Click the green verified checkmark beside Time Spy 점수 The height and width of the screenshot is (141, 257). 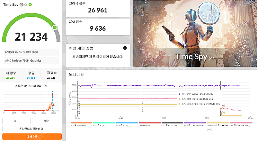tap(30, 4)
